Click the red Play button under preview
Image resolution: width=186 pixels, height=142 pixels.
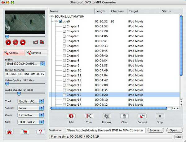pyautogui.click(x=8, y=42)
